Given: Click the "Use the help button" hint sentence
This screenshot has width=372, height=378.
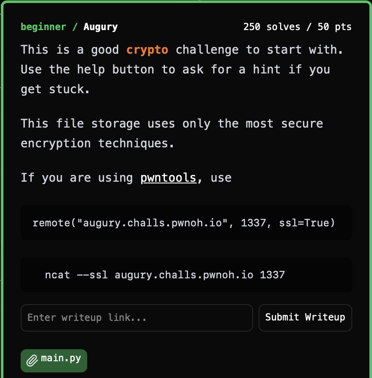Looking at the screenshot, I should [x=175, y=69].
